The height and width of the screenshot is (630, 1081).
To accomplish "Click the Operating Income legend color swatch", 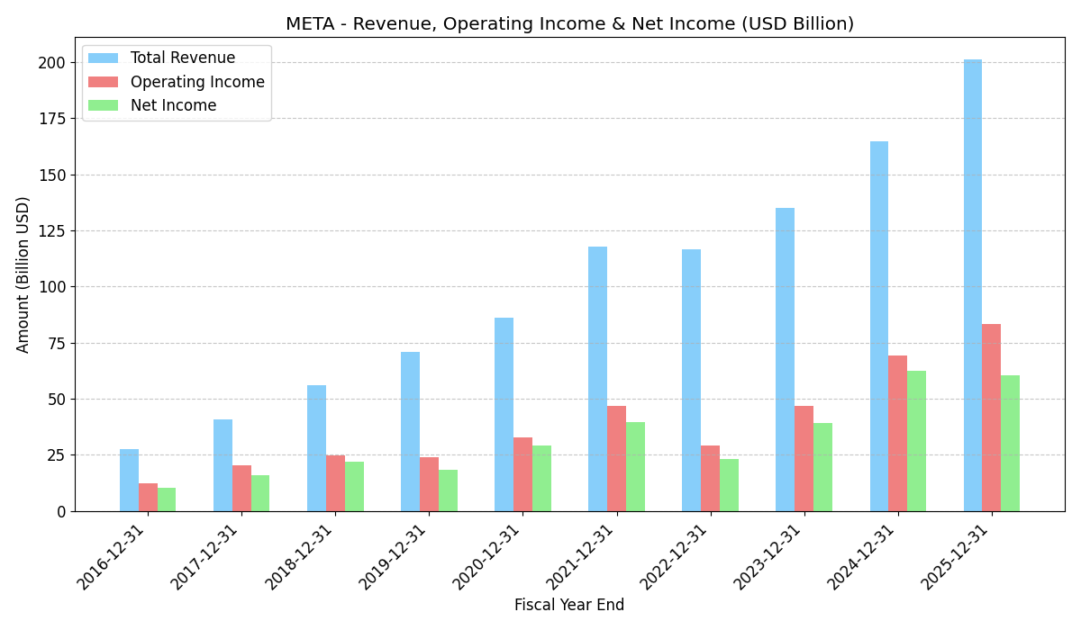I will pyautogui.click(x=103, y=83).
